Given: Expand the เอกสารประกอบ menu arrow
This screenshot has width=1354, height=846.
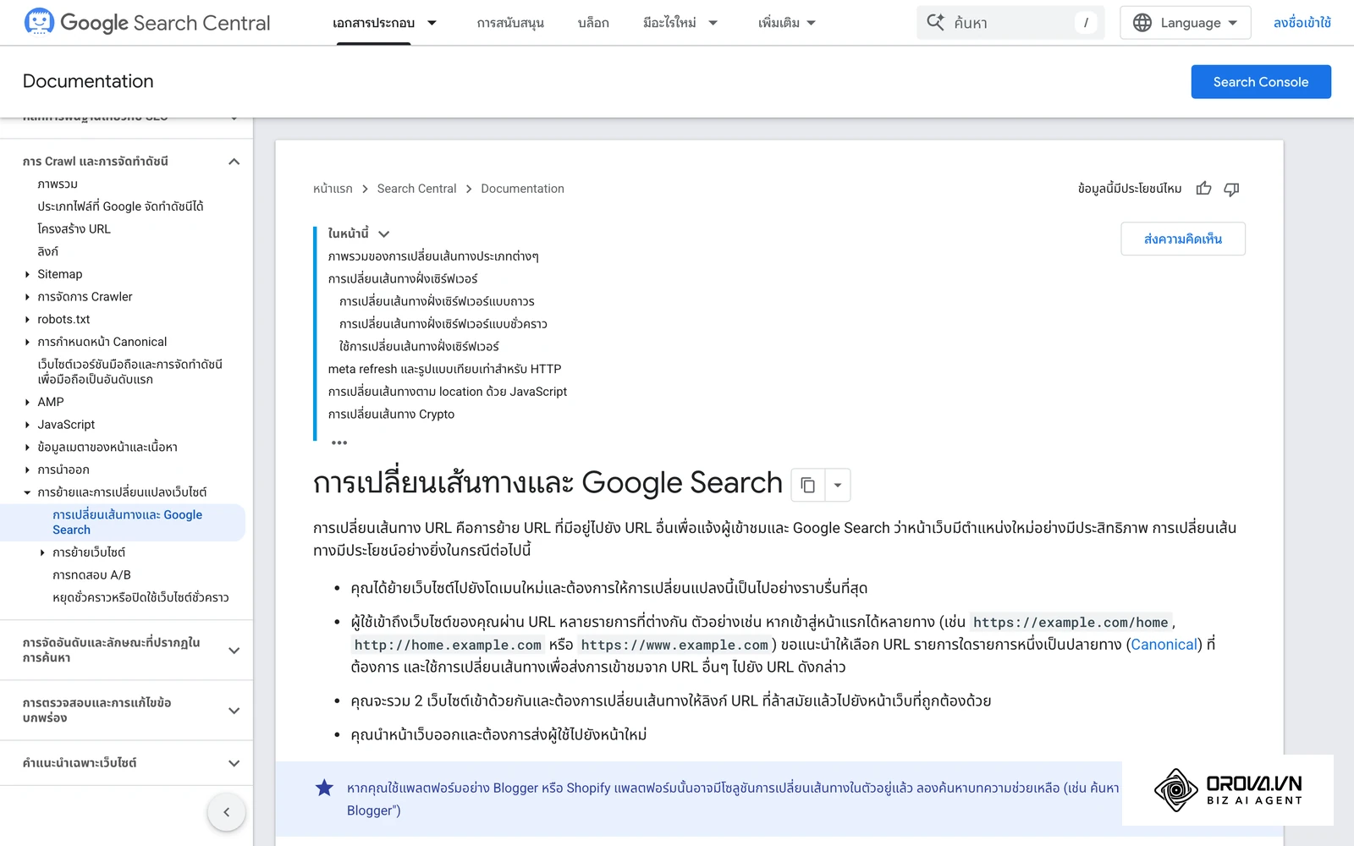Looking at the screenshot, I should 432,23.
